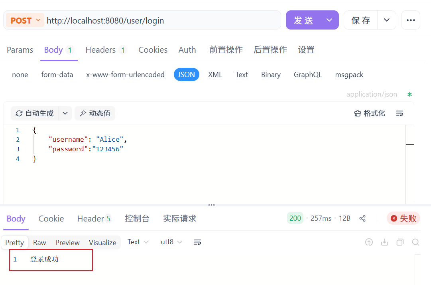Click the 12B response size

[x=344, y=218]
